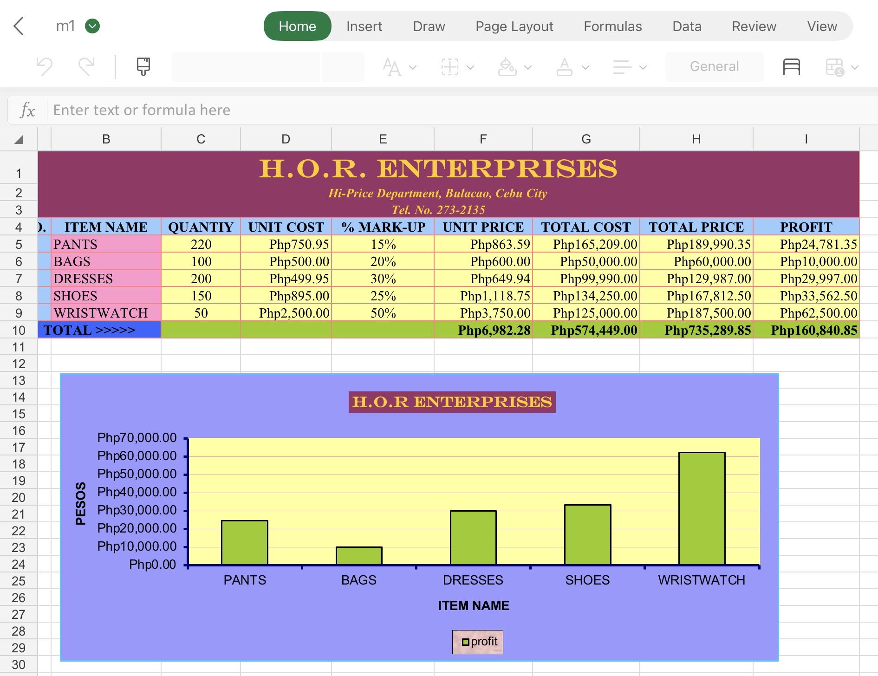The image size is (878, 676).
Task: Click the ITEM NAME header cell
Action: click(106, 227)
